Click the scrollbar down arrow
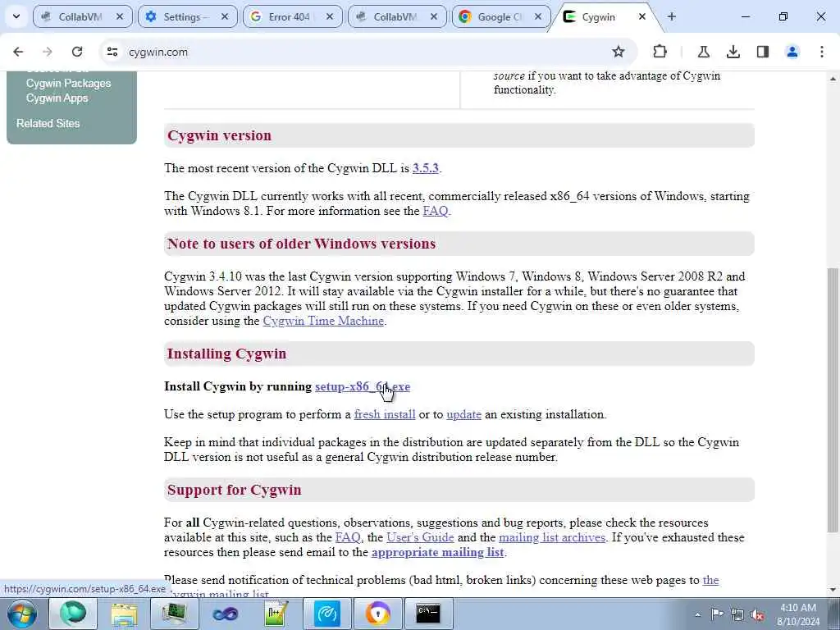 pos(833,590)
